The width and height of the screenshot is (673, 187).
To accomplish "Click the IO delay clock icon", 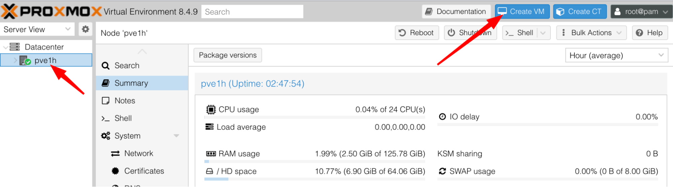I will tap(442, 117).
